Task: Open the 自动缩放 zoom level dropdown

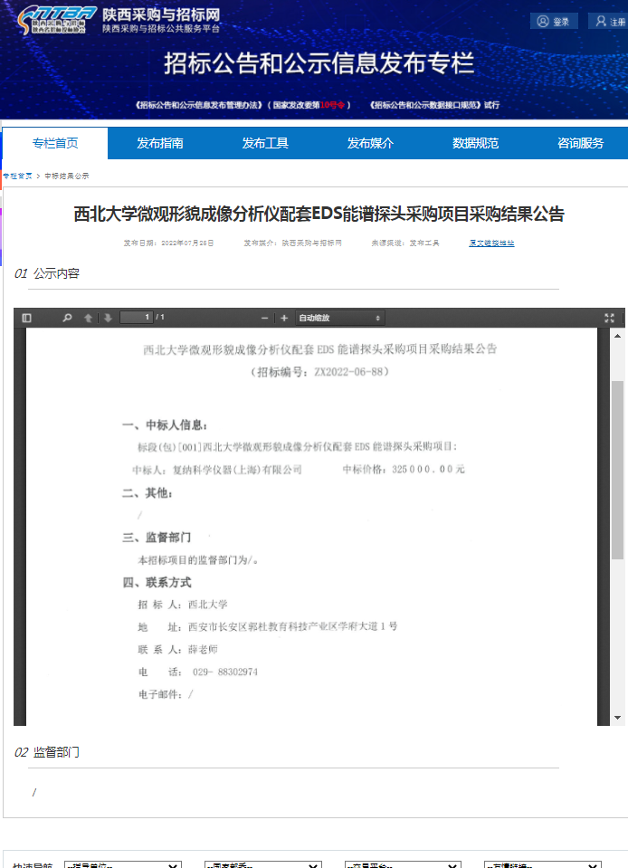Action: coord(339,318)
